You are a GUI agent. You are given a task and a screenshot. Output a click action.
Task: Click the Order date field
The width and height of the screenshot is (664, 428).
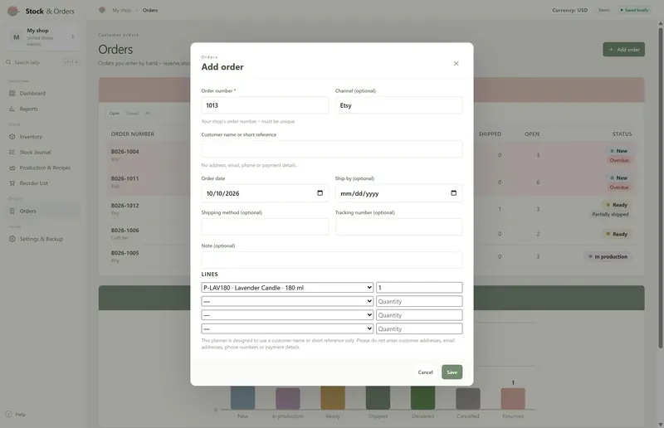tap(265, 193)
